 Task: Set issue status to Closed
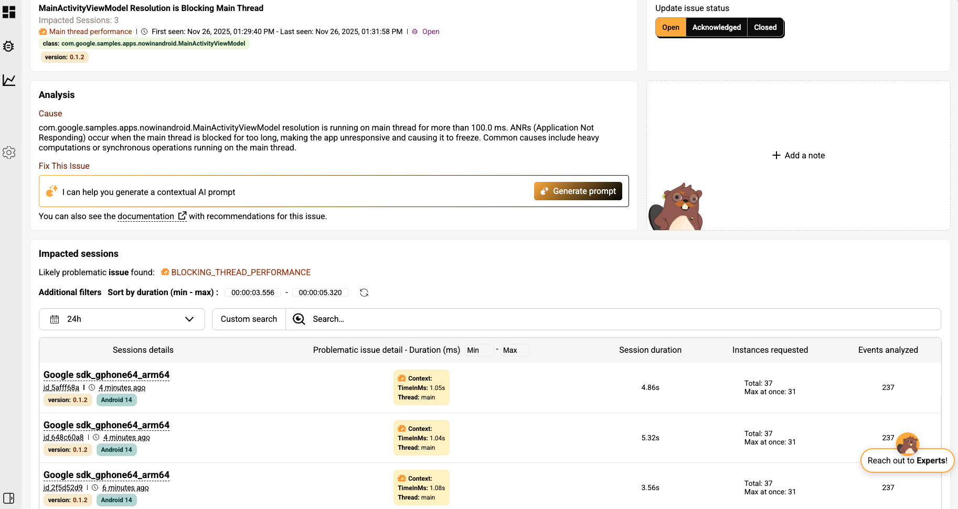(x=765, y=28)
